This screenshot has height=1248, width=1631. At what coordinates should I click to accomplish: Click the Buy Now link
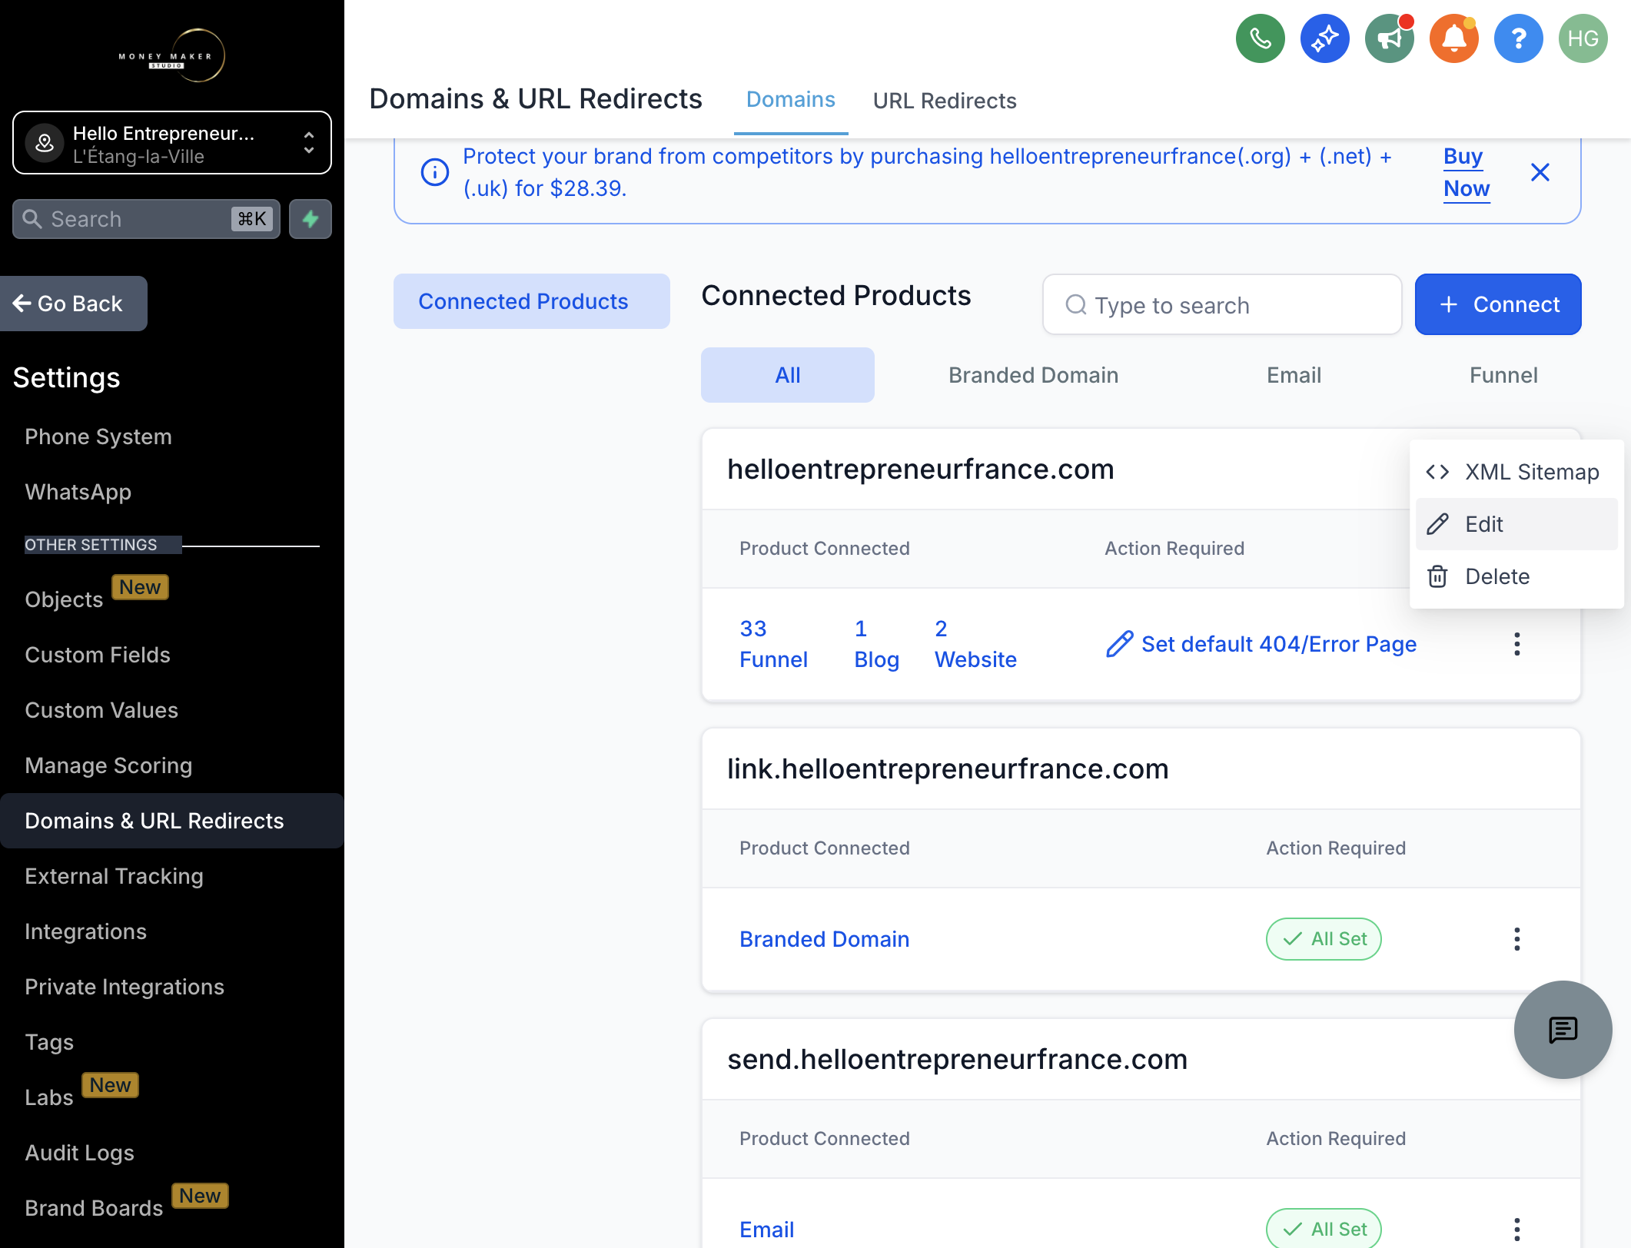pos(1467,172)
